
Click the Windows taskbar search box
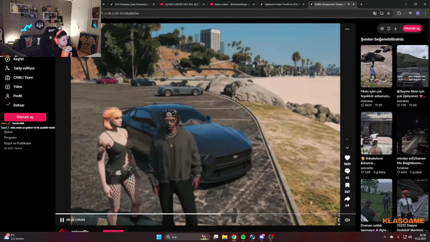click(x=187, y=237)
